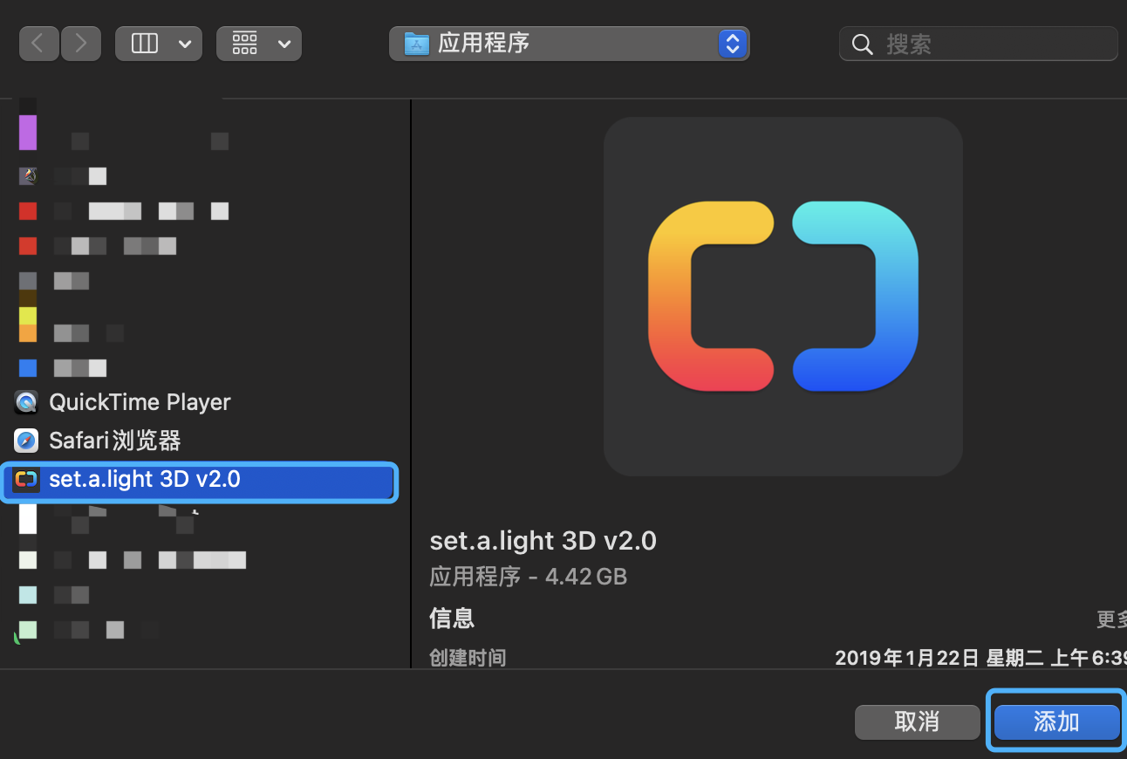Click the 信息 section heading
Screen dimensions: 1127x759
452,619
